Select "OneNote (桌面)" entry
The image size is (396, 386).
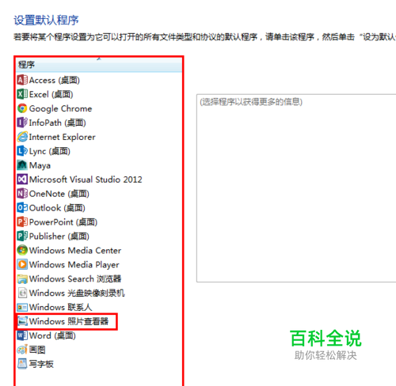point(59,194)
